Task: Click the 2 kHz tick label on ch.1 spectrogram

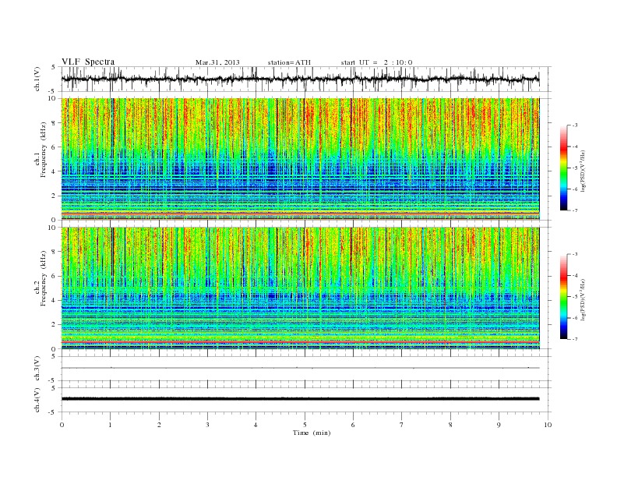Action: pos(54,196)
